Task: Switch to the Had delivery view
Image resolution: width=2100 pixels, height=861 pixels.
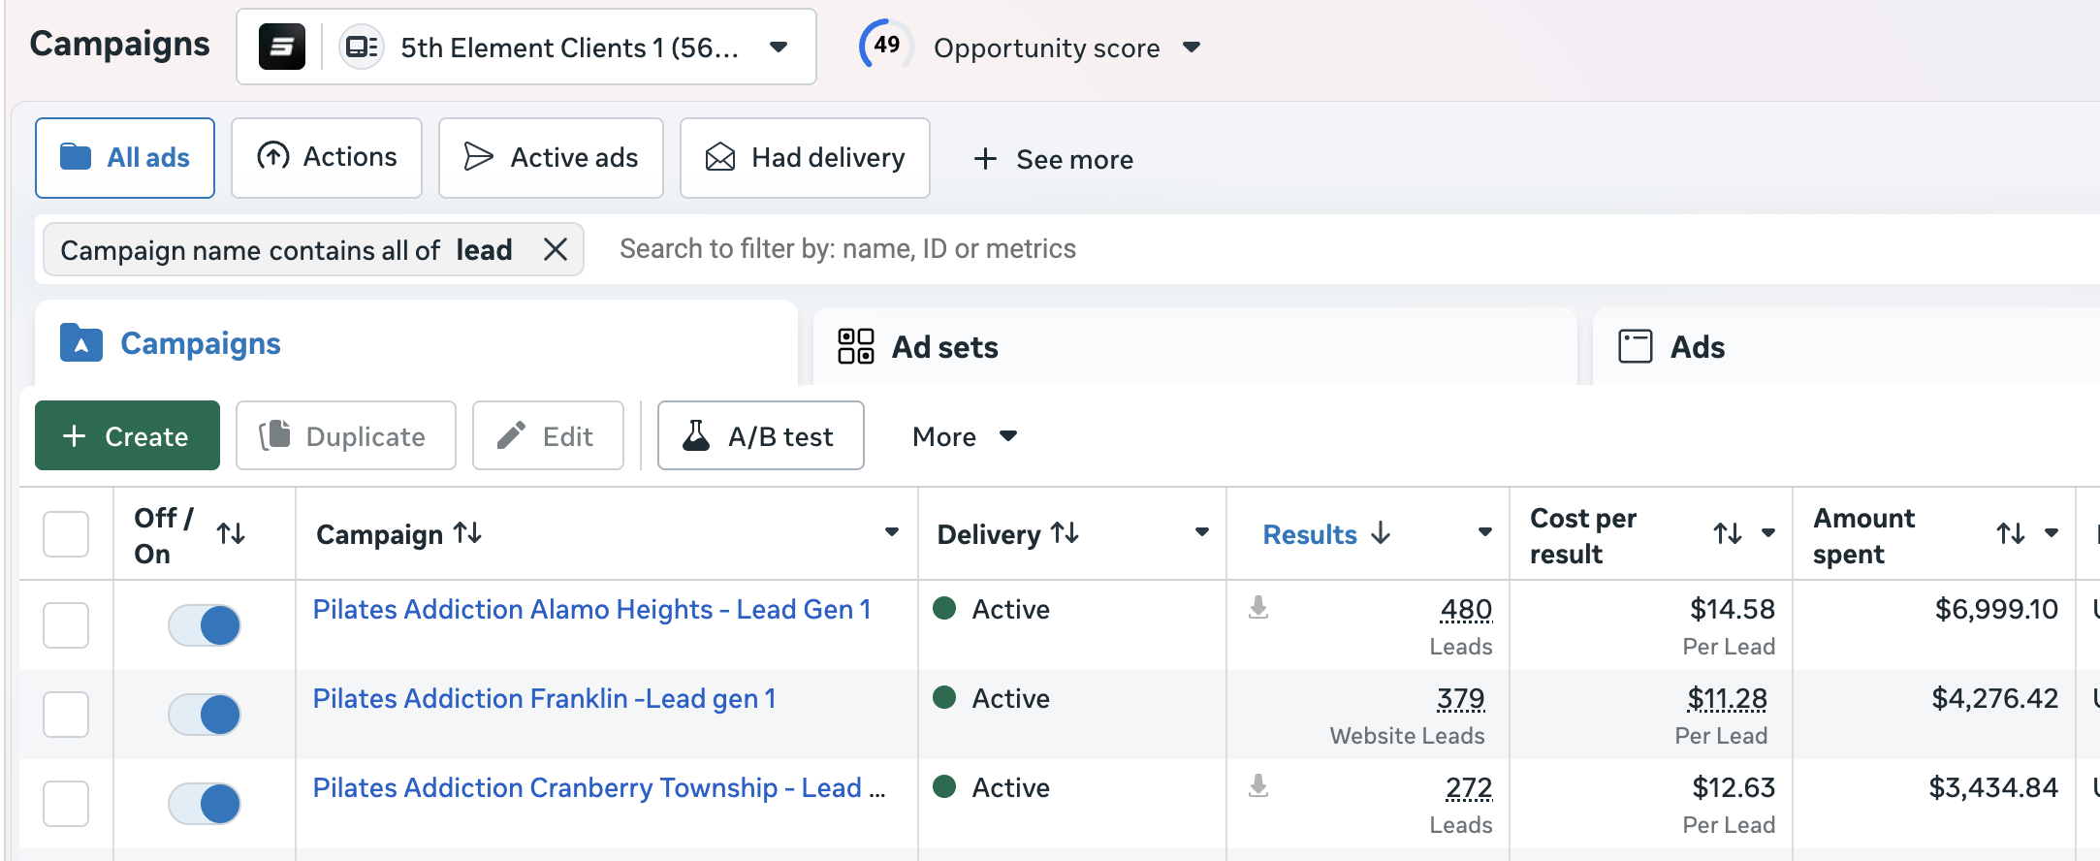Action: click(805, 158)
